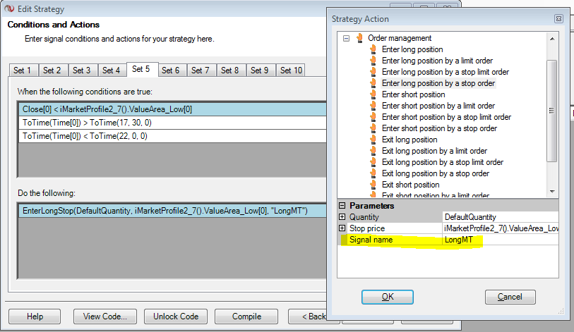Open the Set 9 tab
574x332 pixels.
pos(261,70)
